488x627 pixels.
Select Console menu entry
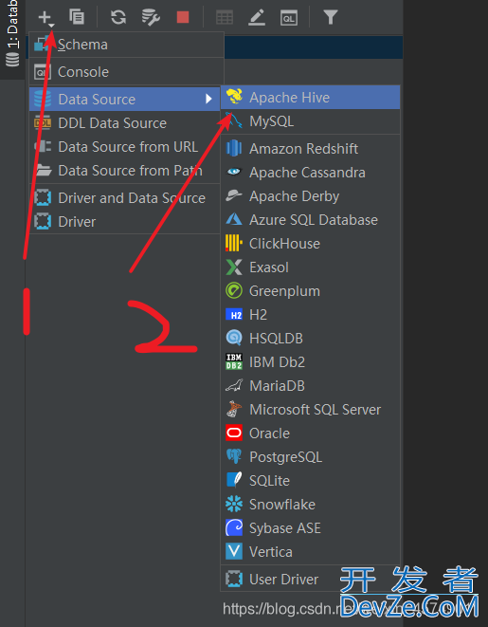[x=127, y=72]
